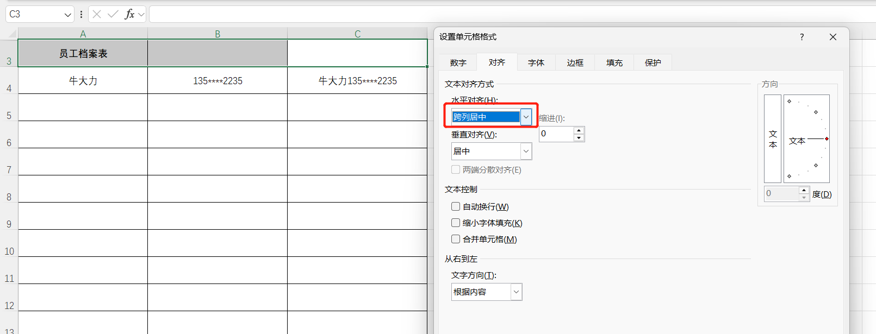Expand the fx function list arrow
This screenshot has height=334, width=876.
(141, 15)
